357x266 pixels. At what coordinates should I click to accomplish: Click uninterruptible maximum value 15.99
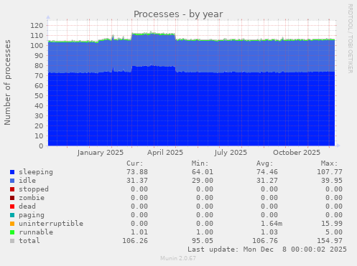point(332,224)
